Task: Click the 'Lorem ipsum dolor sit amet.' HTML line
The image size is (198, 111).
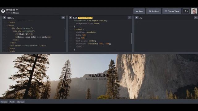Action: 33,37
